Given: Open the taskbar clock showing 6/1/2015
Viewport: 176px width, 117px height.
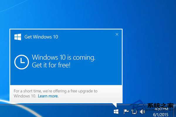Looking at the screenshot, I should (x=161, y=112).
